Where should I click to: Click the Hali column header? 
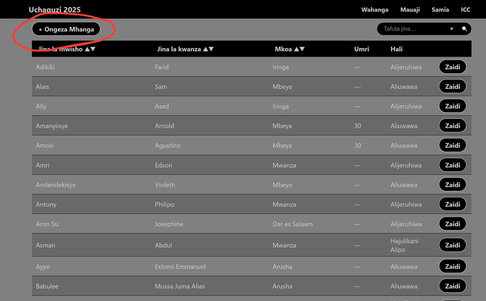coord(396,49)
